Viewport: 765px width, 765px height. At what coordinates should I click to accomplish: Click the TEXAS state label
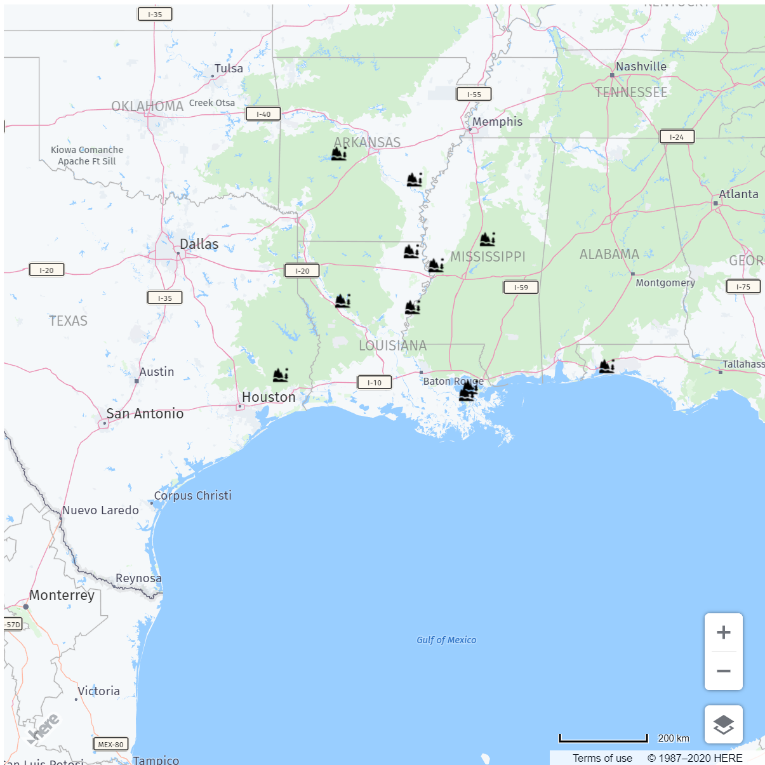pyautogui.click(x=69, y=321)
